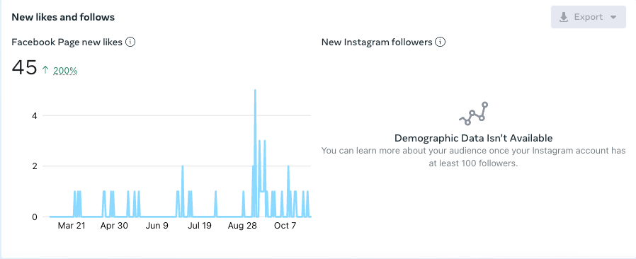Click the Jun 9 axis label

(x=157, y=226)
